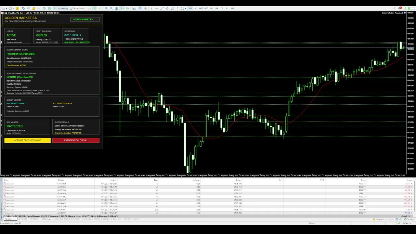Screen dimensions: 416x234
Task: Open the Calendário tab
Action: click(76, 219)
